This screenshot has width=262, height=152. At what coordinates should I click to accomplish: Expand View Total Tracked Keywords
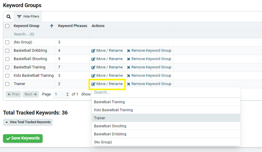tap(28, 122)
